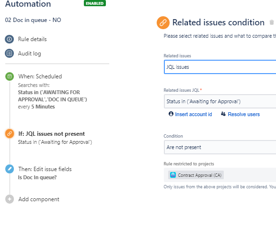The image size is (276, 227).
Task: Open the Condition dropdown showing Are not present
Action: (220, 147)
